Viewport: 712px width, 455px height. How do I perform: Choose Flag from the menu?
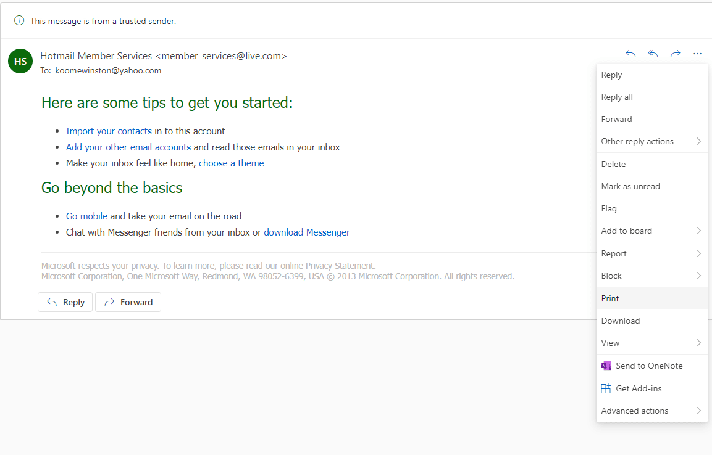652,208
